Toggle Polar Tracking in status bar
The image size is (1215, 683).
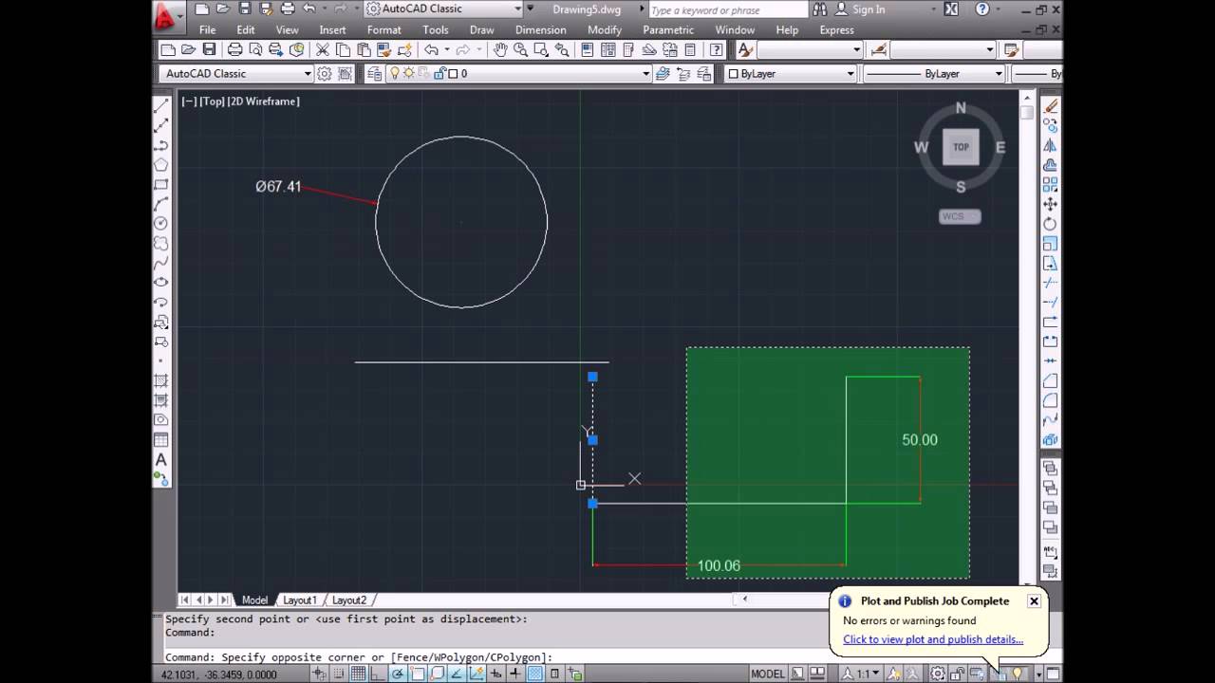tap(397, 674)
